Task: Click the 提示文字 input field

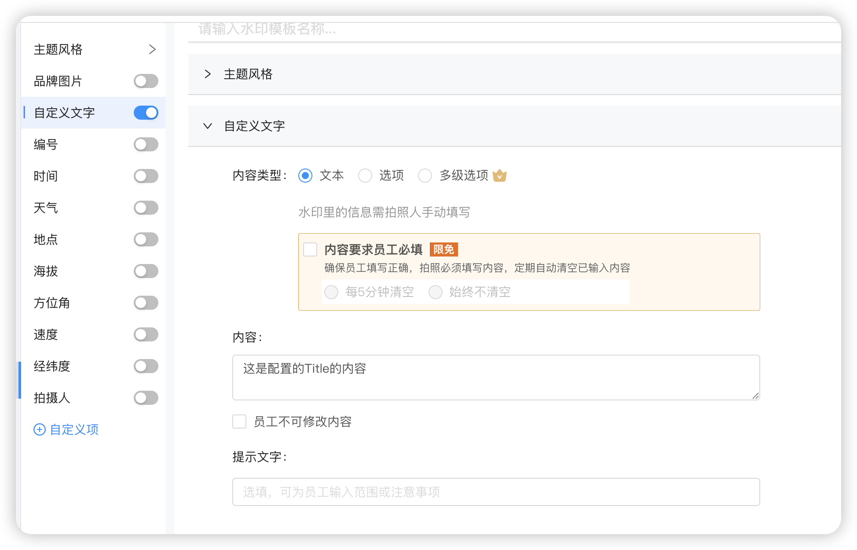Action: coord(496,492)
